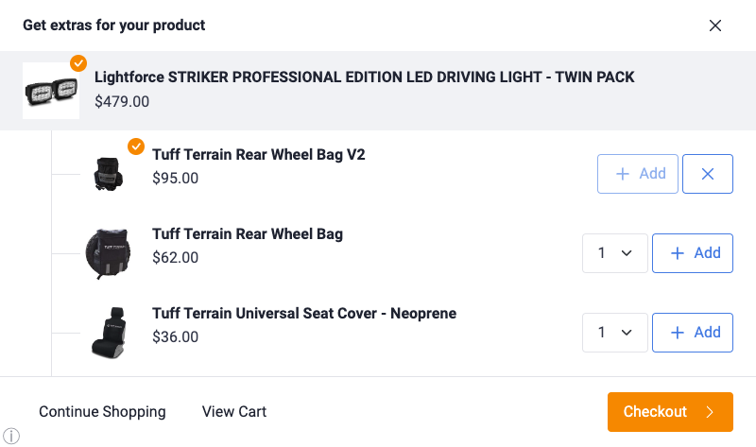Click Tuff Terrain Rear Wheel Bag image
Viewport: 756px width, 447px height.
(106, 251)
